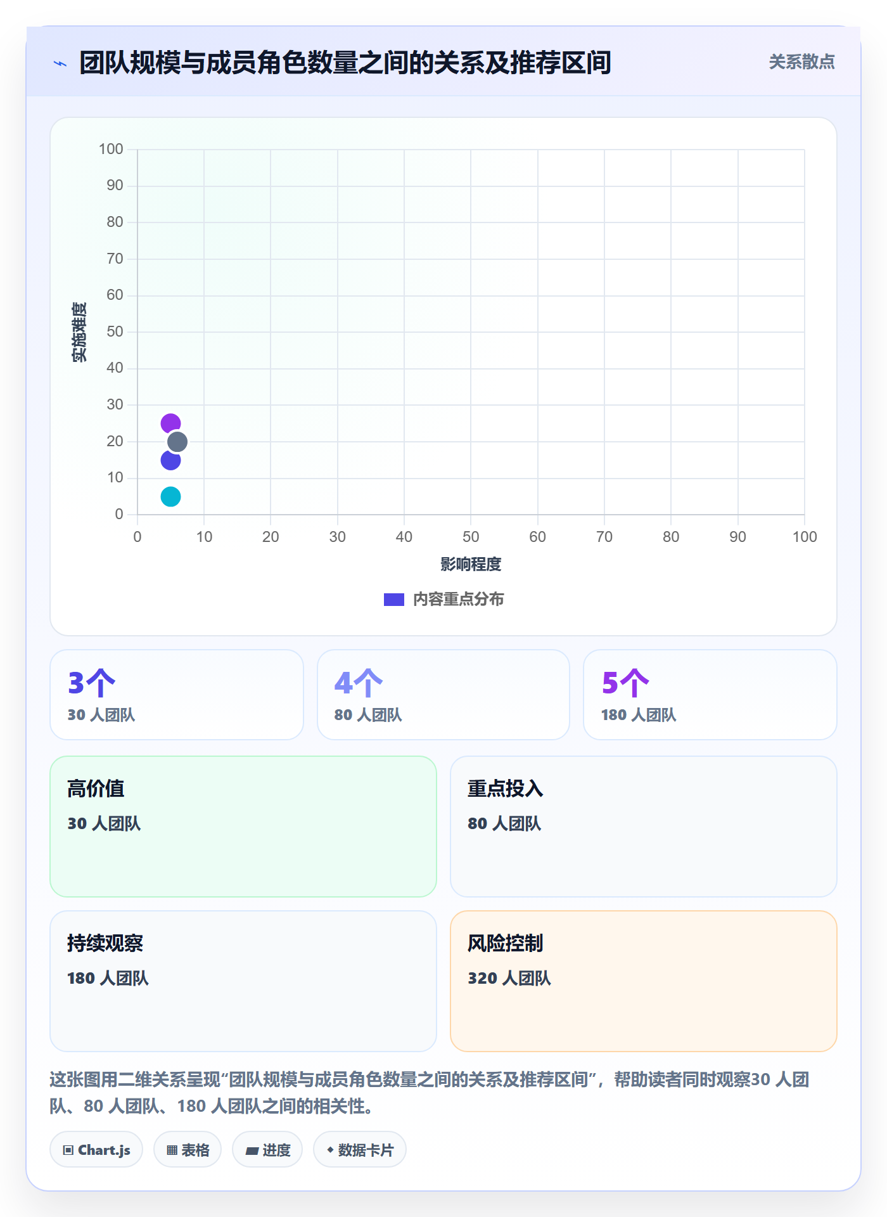Select the 4个 stat value
This screenshot has height=1217, width=887.
click(359, 683)
